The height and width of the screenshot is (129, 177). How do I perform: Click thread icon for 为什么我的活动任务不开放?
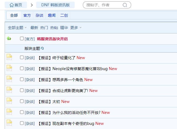click(9, 112)
